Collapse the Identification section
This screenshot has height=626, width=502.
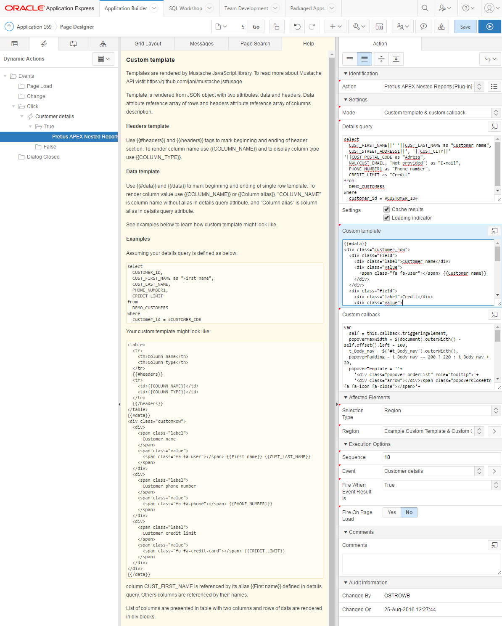[x=346, y=74]
